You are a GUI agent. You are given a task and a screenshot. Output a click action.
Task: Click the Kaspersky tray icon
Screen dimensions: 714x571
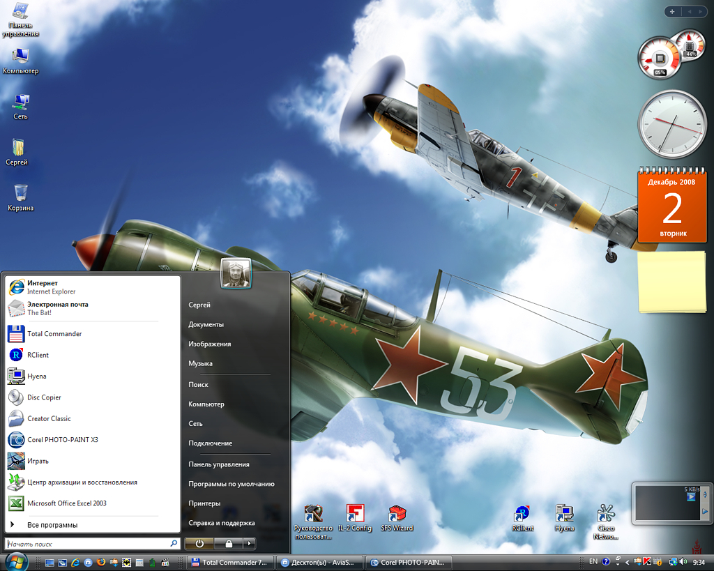point(646,561)
